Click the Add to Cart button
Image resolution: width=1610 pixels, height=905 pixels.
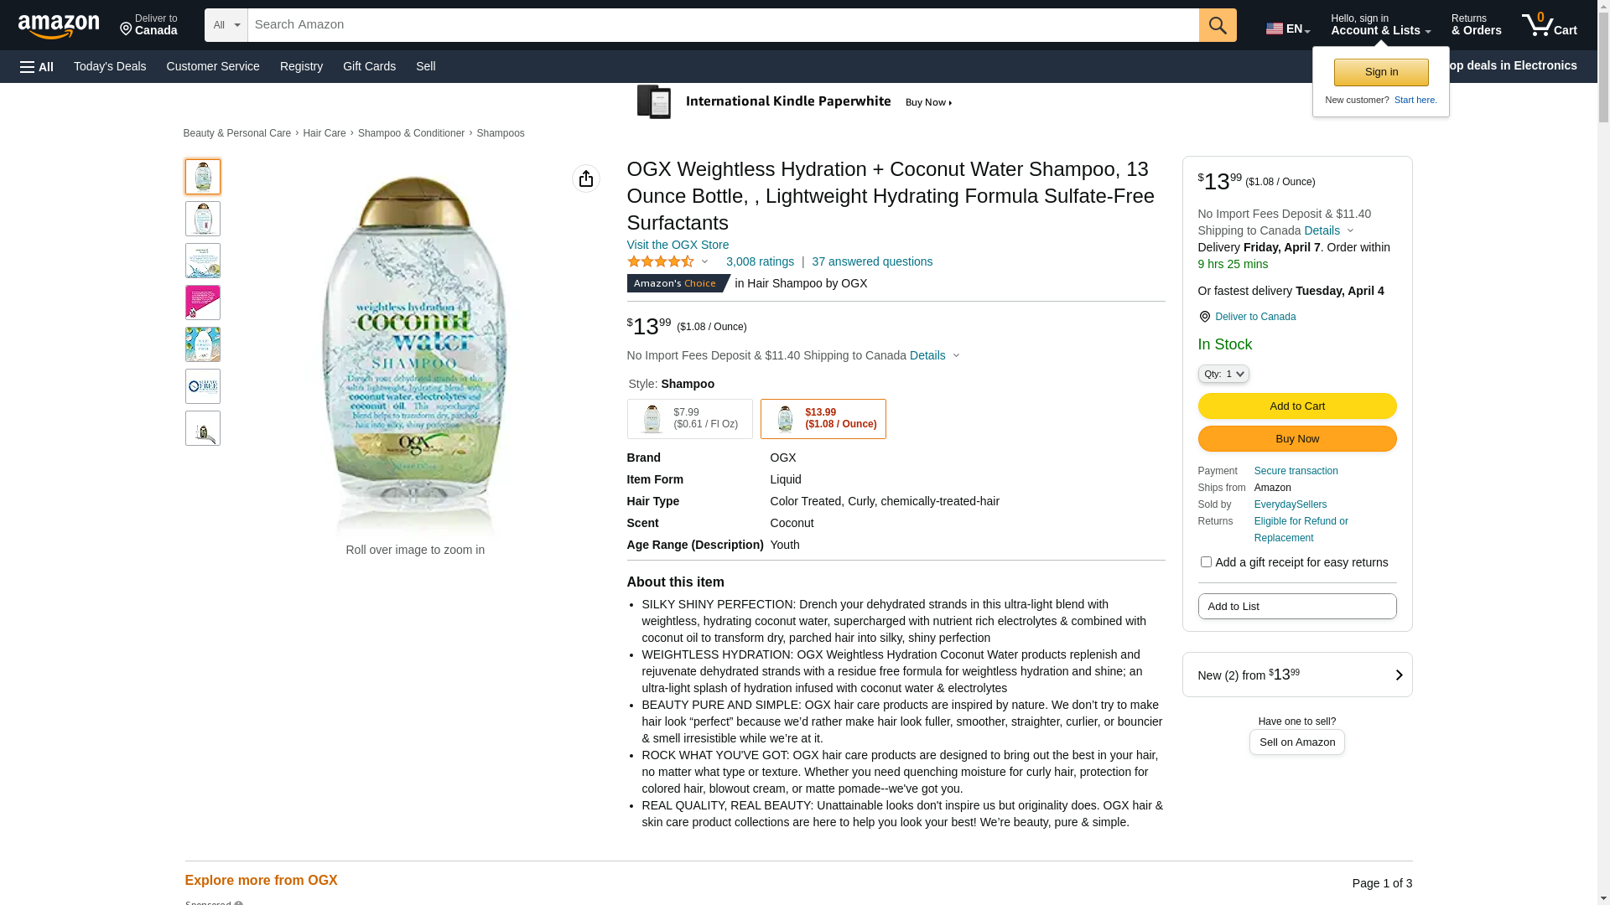1296,406
